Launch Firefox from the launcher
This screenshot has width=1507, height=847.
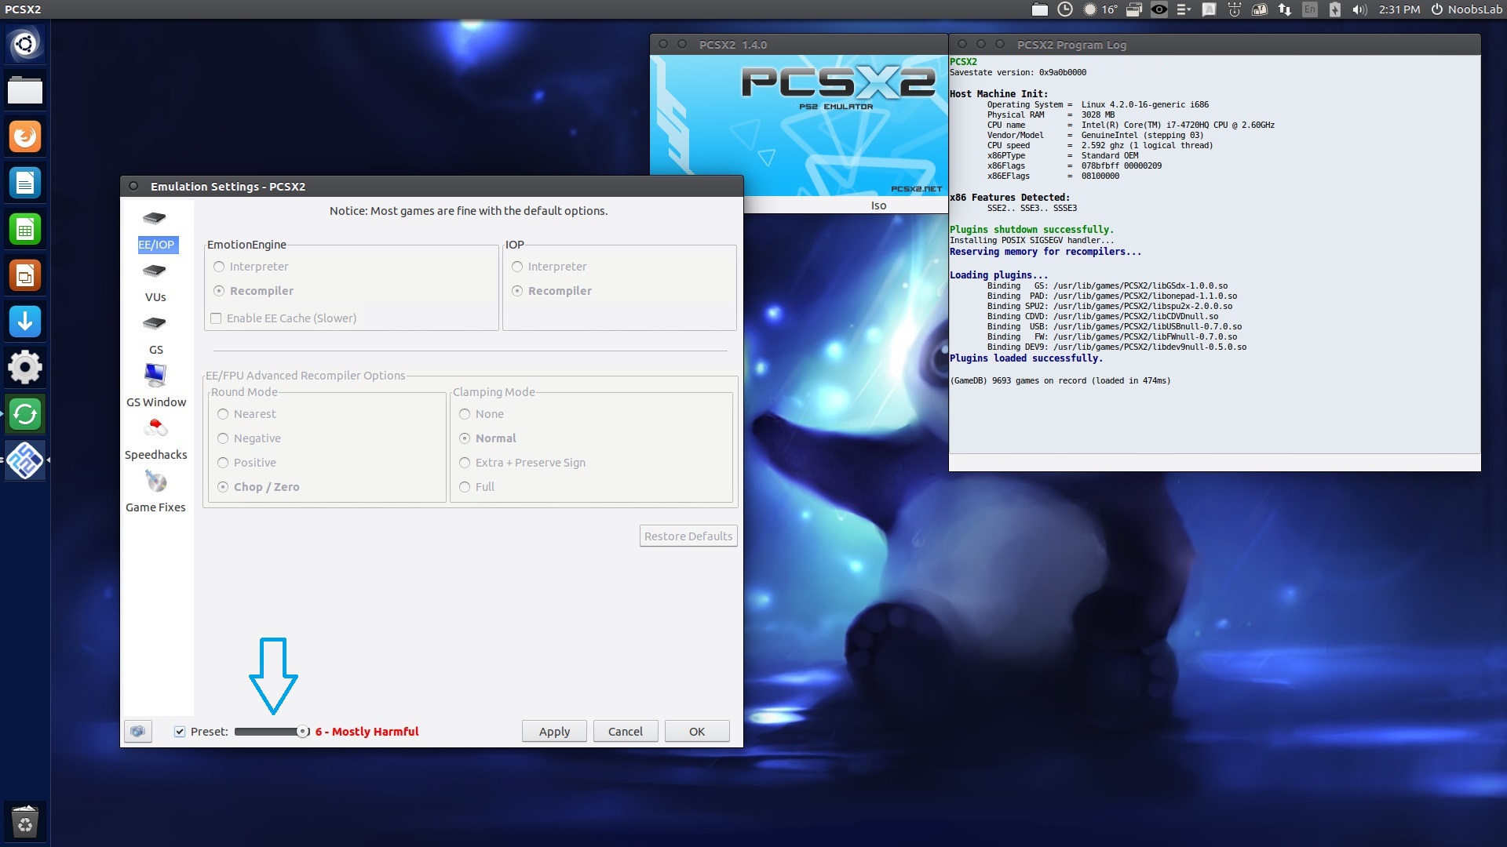[25, 136]
